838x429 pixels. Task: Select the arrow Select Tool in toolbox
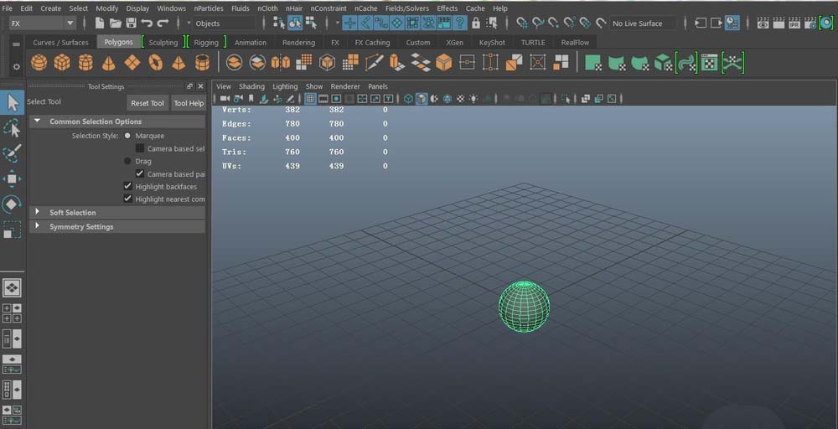[13, 102]
